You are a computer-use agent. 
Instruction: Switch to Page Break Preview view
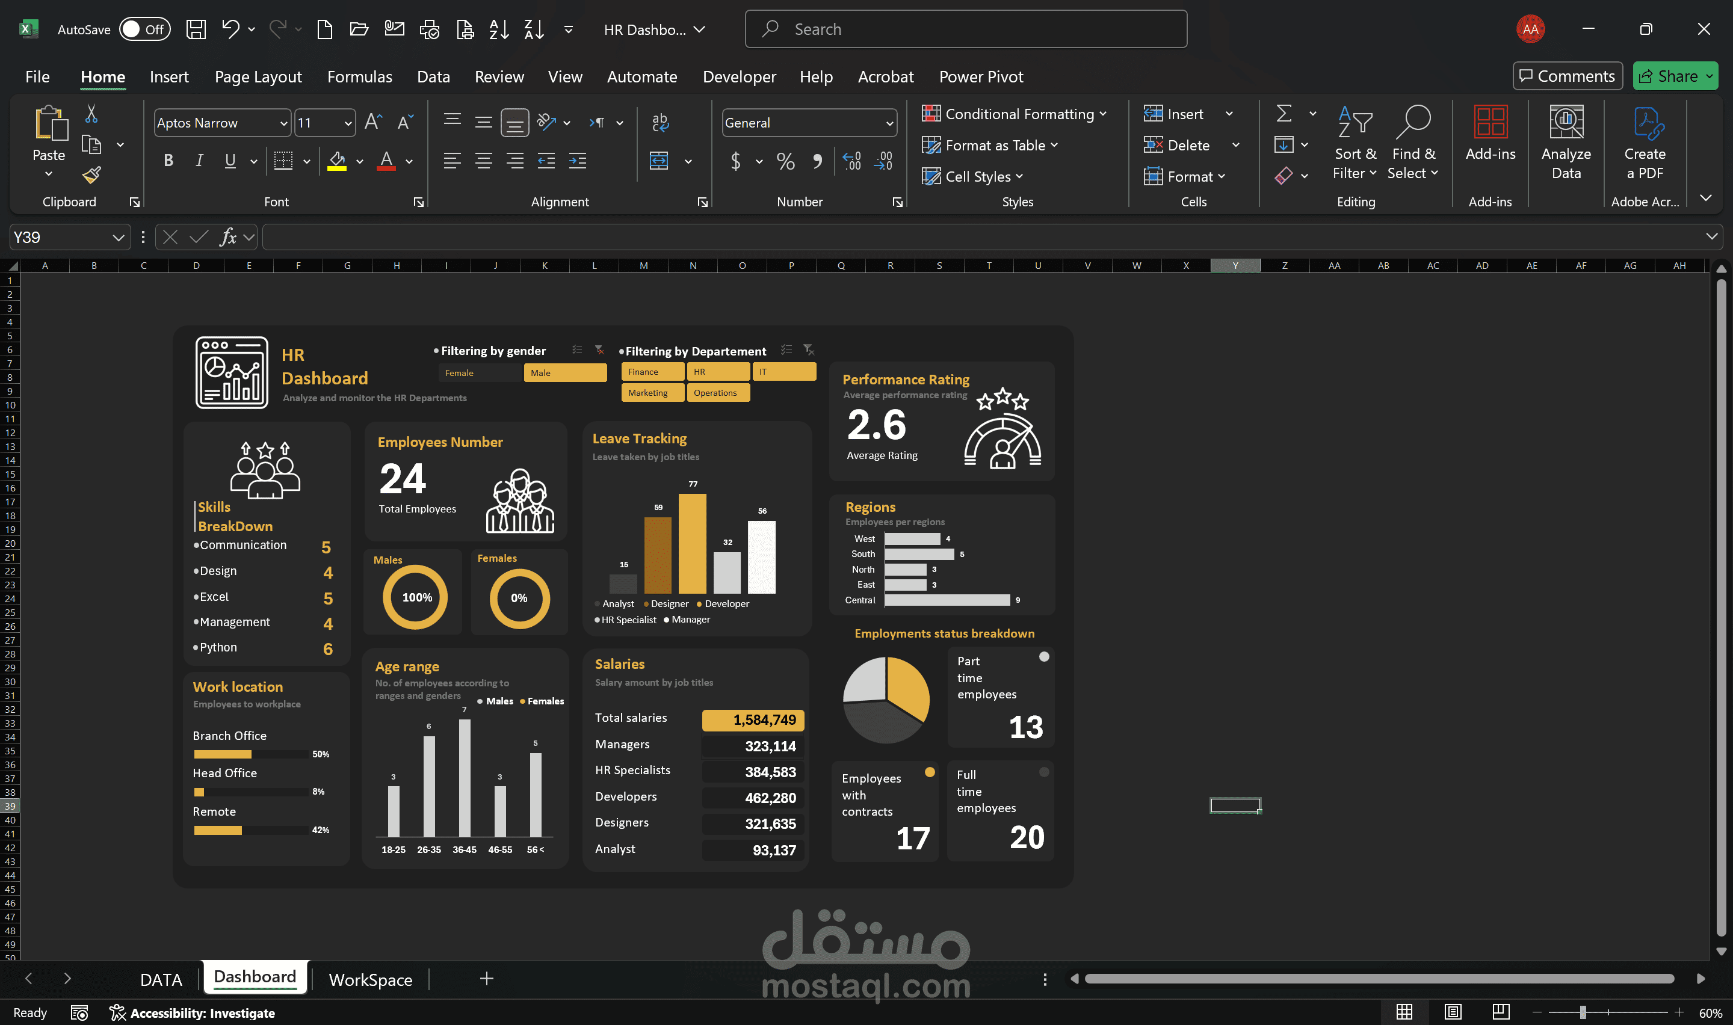(1500, 1012)
